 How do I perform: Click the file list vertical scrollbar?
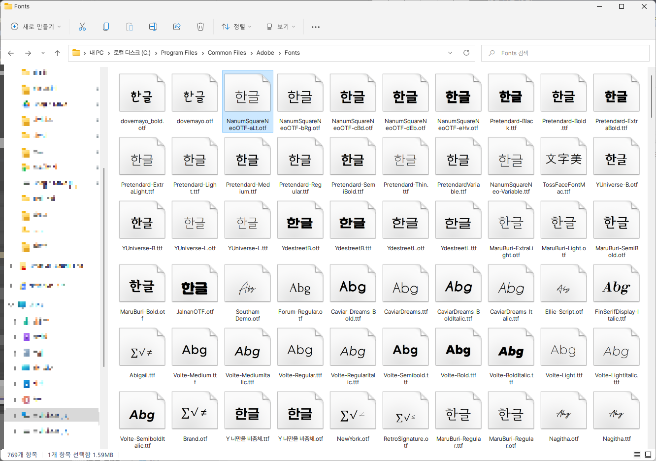pyautogui.click(x=652, y=96)
